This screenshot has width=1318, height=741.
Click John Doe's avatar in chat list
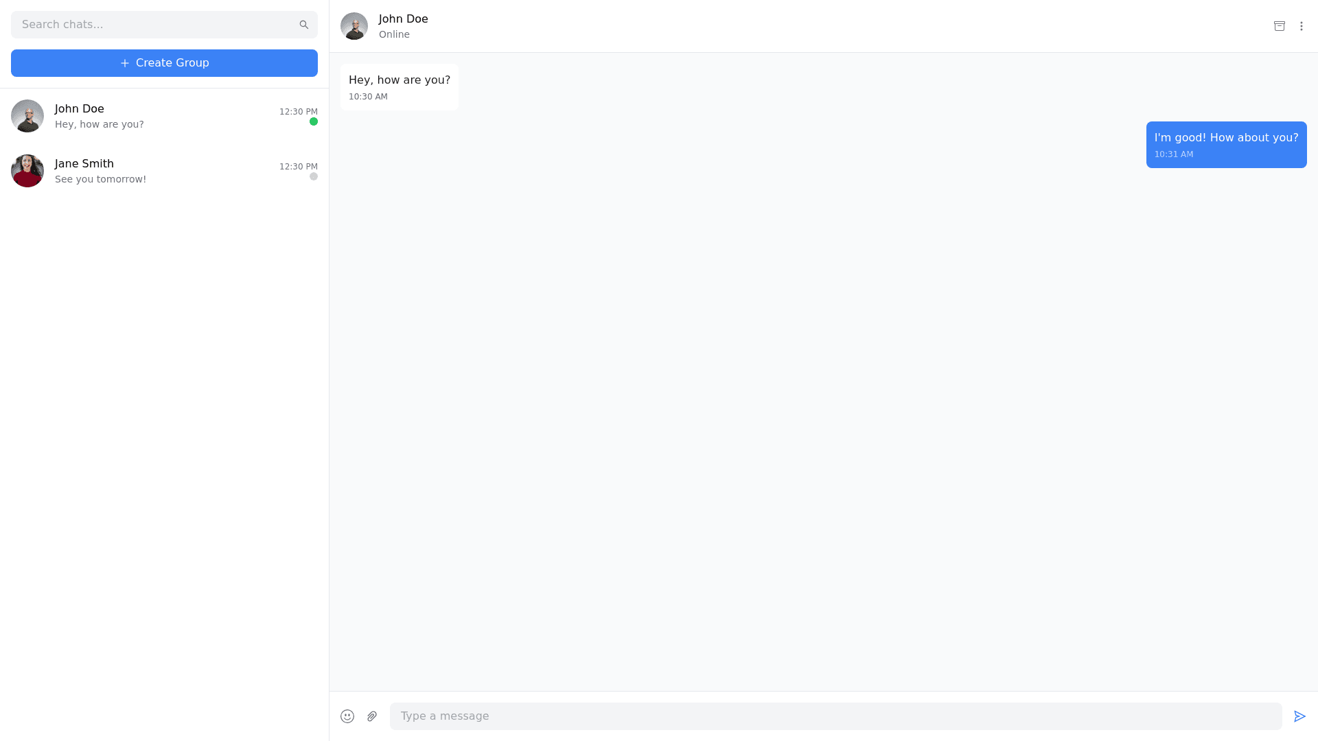(x=27, y=116)
